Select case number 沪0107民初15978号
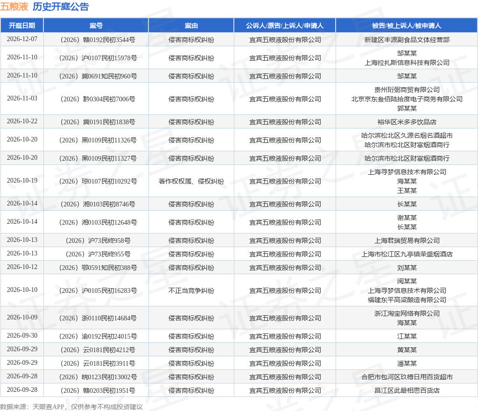This screenshot has height=411, width=478. (98, 58)
